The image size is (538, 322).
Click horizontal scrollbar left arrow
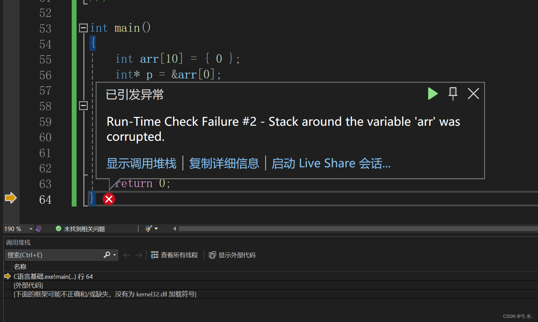(175, 229)
